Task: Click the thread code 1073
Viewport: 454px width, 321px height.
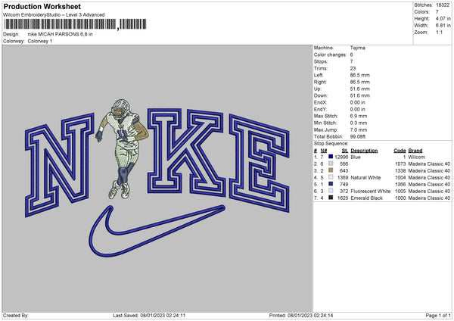Action: click(x=400, y=164)
